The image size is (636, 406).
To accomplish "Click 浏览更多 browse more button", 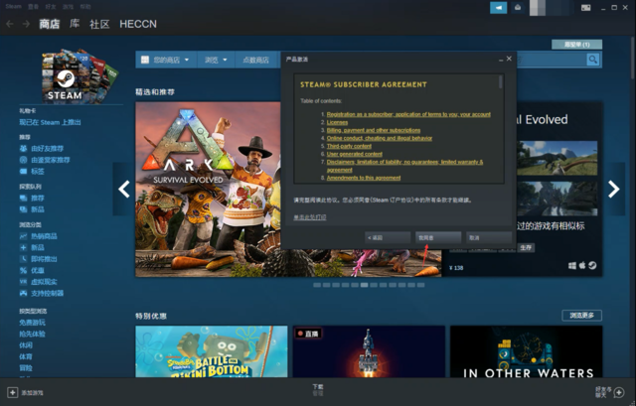I will point(581,316).
